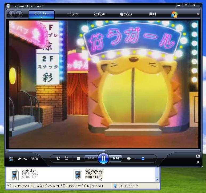Maximize the Windows Media Player window

click(x=186, y=5)
